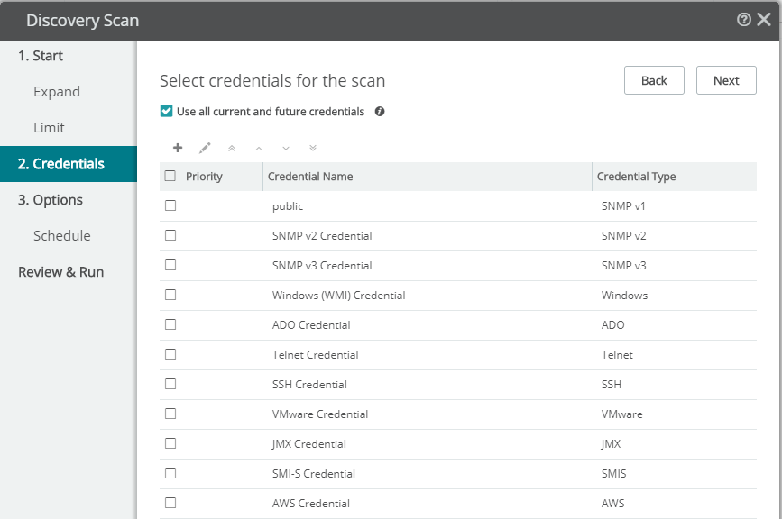Select the Telnet Credential checkbox

170,354
